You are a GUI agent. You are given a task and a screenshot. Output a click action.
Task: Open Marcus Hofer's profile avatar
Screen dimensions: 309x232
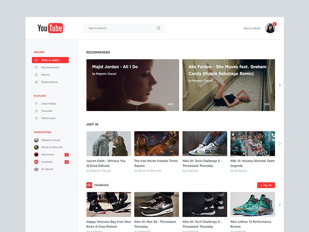[x=270, y=28]
